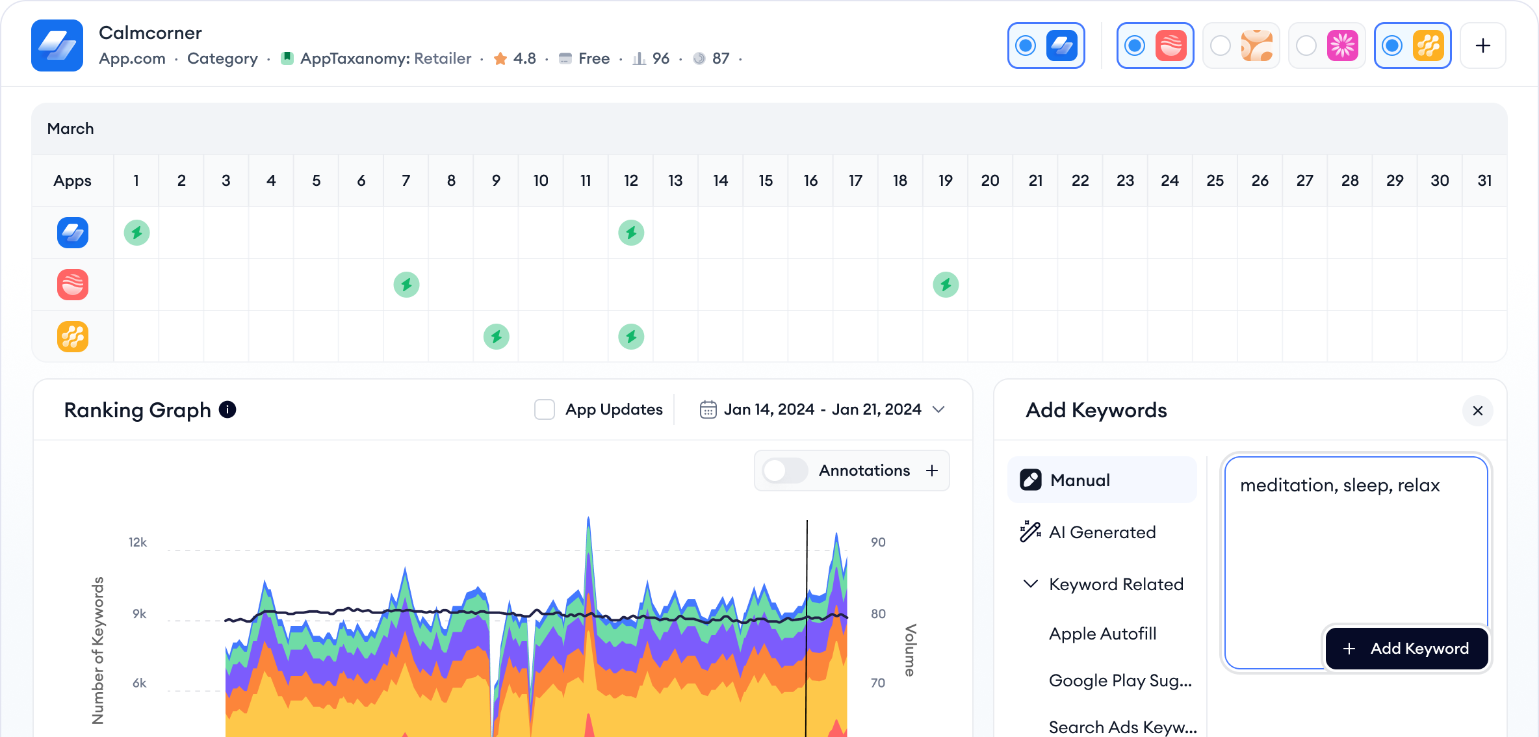Click the Add Keyword button

pos(1406,648)
